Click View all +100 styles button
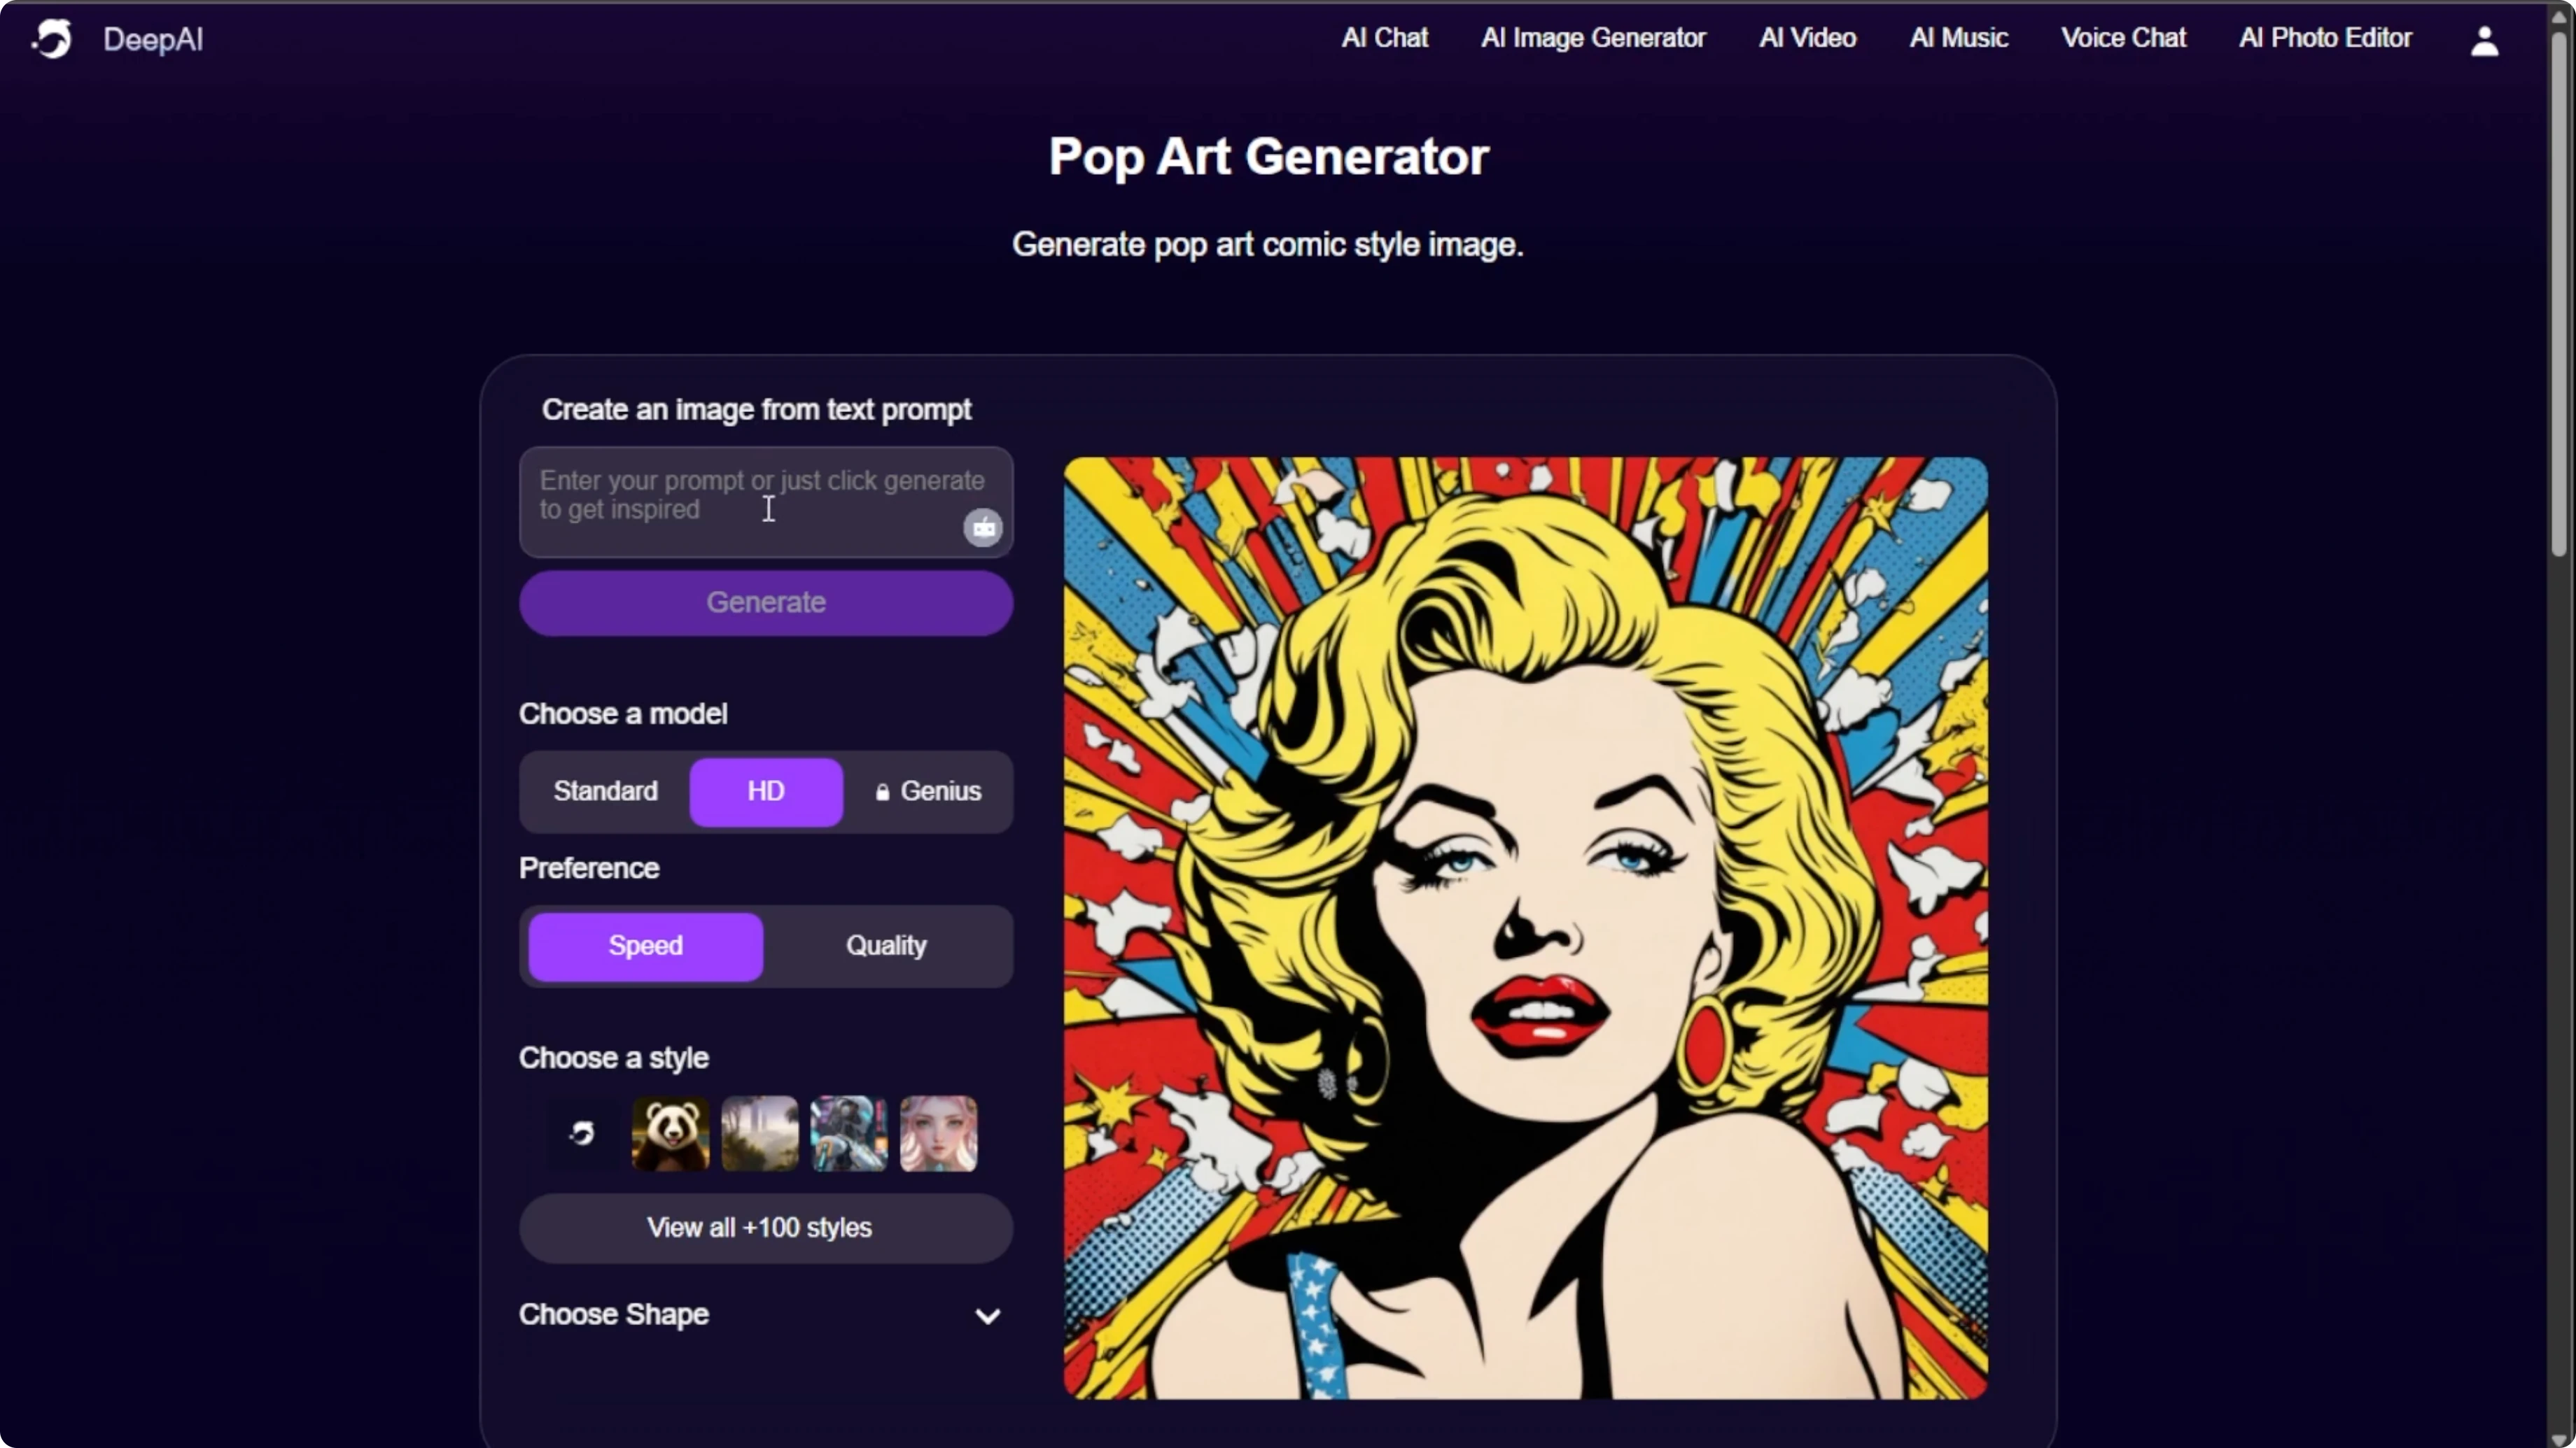The image size is (2576, 1448). click(766, 1228)
